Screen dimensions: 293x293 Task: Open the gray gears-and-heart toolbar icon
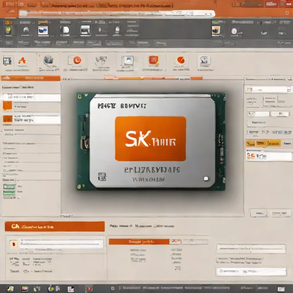[x=101, y=61]
